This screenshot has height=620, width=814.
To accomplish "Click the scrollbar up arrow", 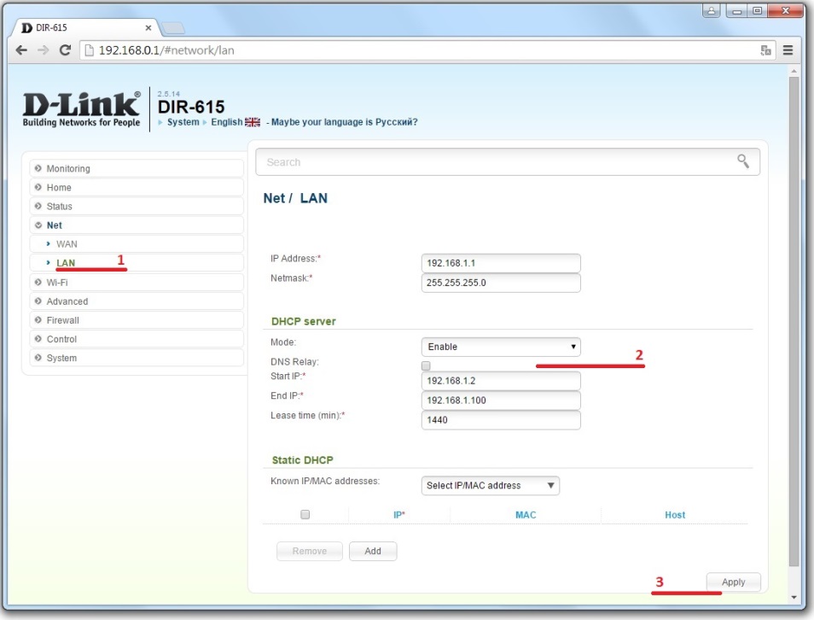I will (794, 70).
